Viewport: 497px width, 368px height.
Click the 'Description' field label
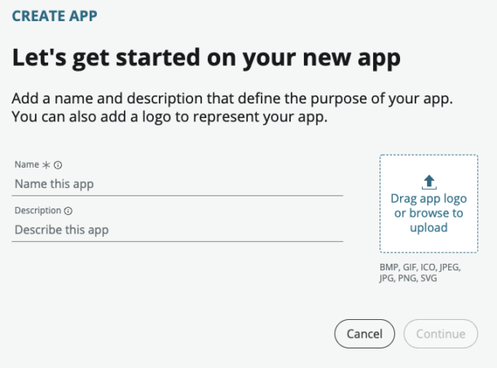tap(37, 210)
